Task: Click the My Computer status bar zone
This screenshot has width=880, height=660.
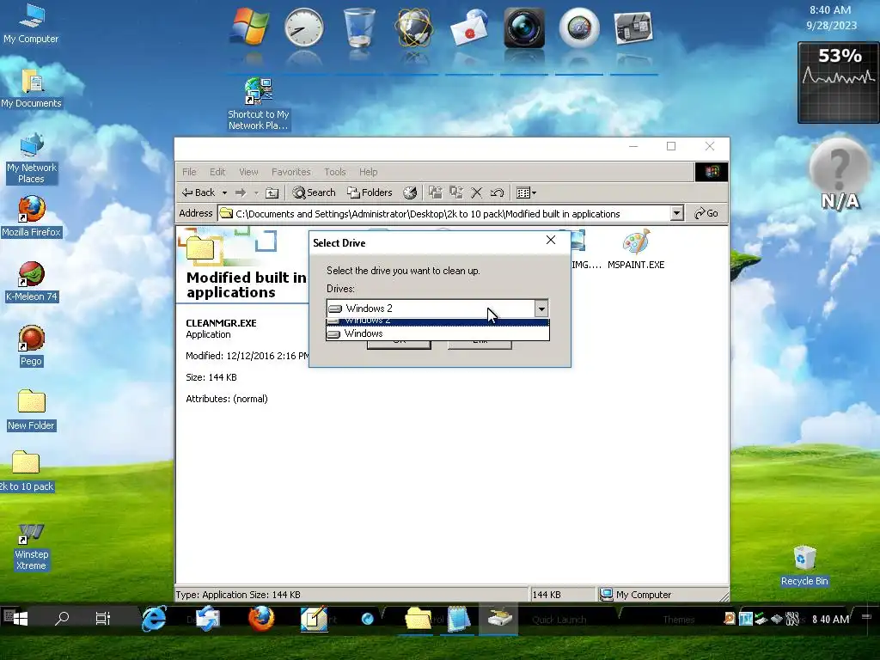Action: (663, 595)
